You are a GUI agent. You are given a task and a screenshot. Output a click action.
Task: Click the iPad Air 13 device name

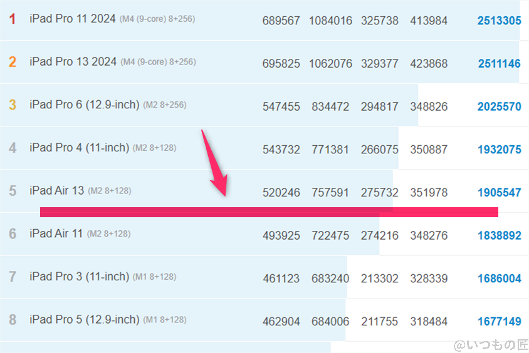(x=56, y=190)
